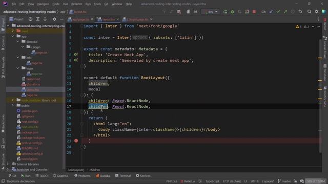Click the UTF-8 encoding in status bar

click(254, 181)
